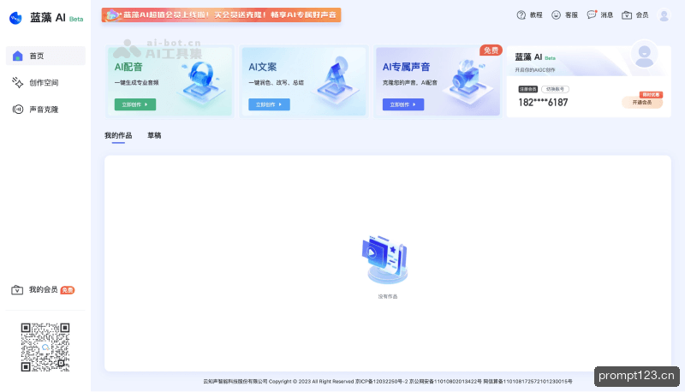Click the 切换账号 button
The image size is (685, 392).
(x=555, y=89)
